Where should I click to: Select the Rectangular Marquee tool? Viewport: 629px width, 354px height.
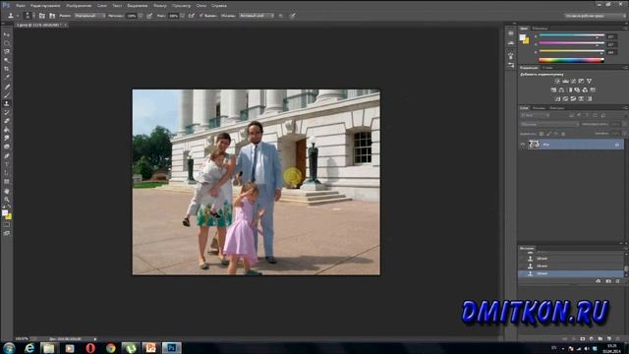coord(7,43)
